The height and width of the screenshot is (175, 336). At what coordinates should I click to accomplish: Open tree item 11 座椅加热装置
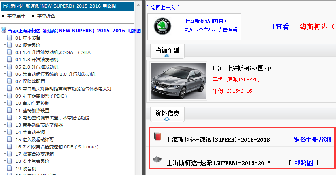(32, 110)
